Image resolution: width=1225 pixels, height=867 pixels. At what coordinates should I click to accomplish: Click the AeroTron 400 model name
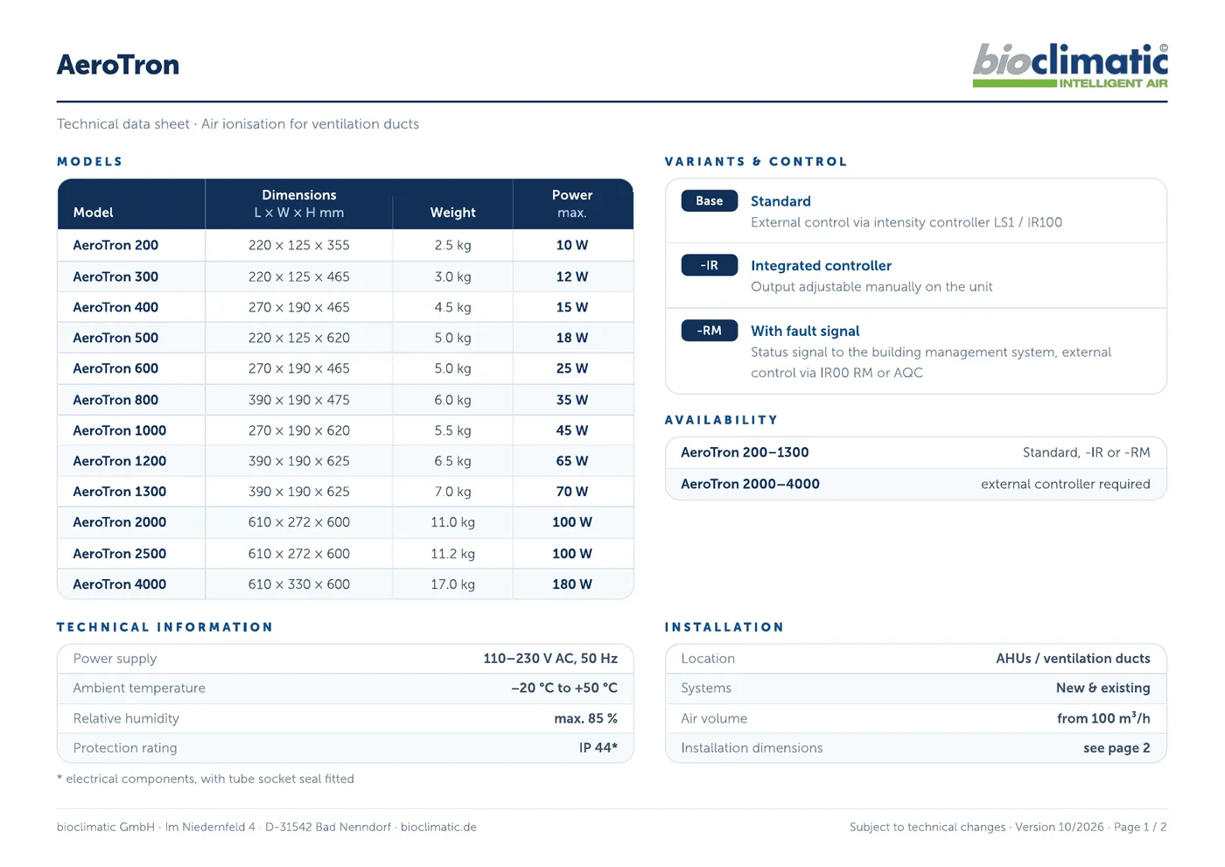[115, 307]
